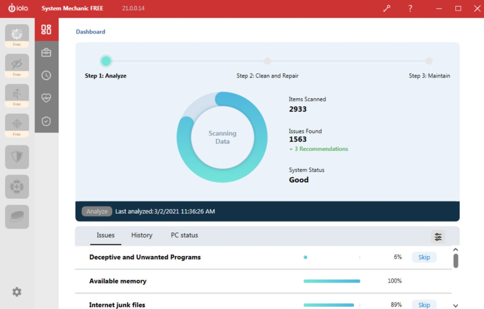Click the Analyze button
Screen dimensions: 484x309
click(97, 211)
